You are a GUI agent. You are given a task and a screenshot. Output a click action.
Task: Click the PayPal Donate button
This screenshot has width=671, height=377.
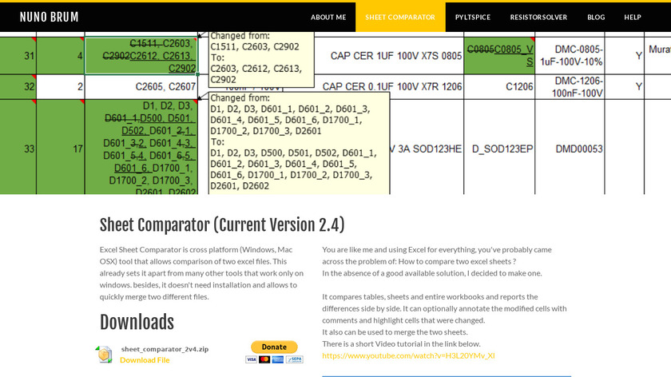274,347
